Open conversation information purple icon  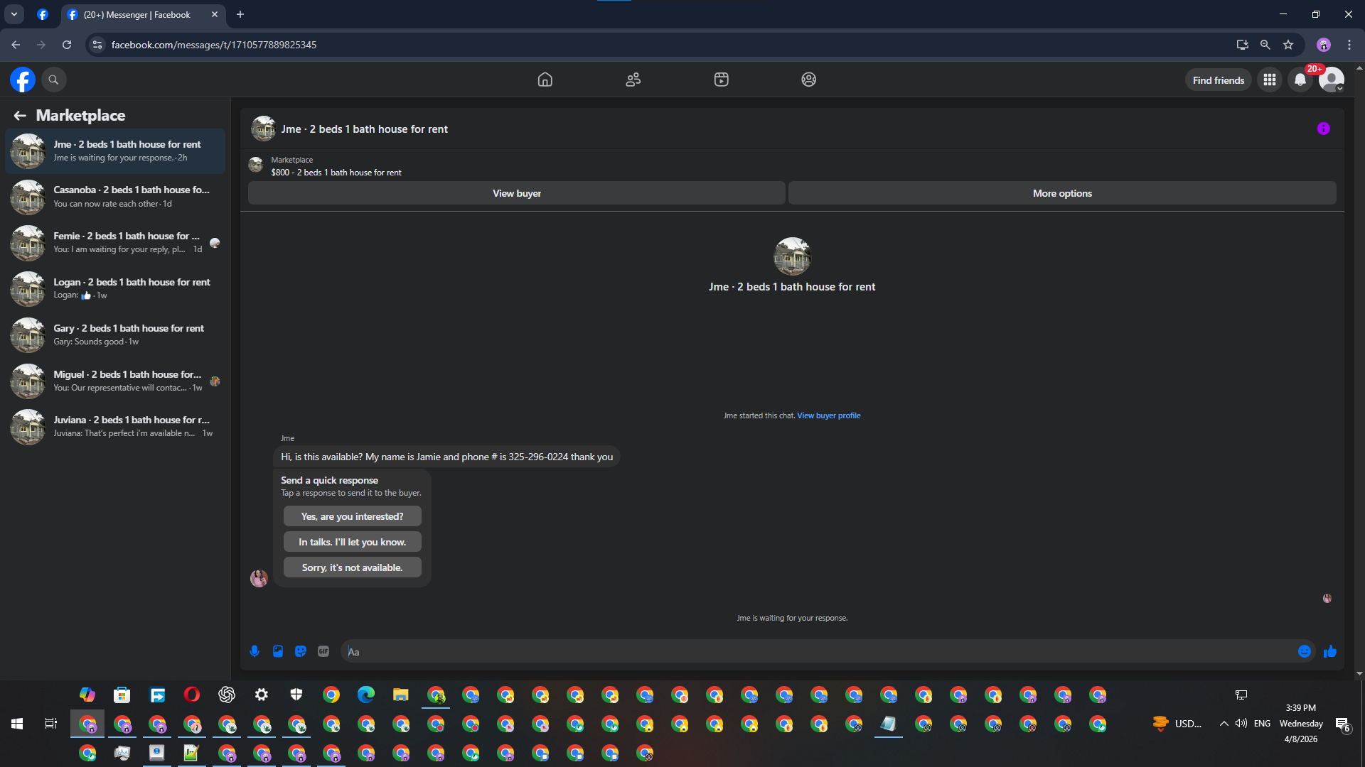(1323, 129)
